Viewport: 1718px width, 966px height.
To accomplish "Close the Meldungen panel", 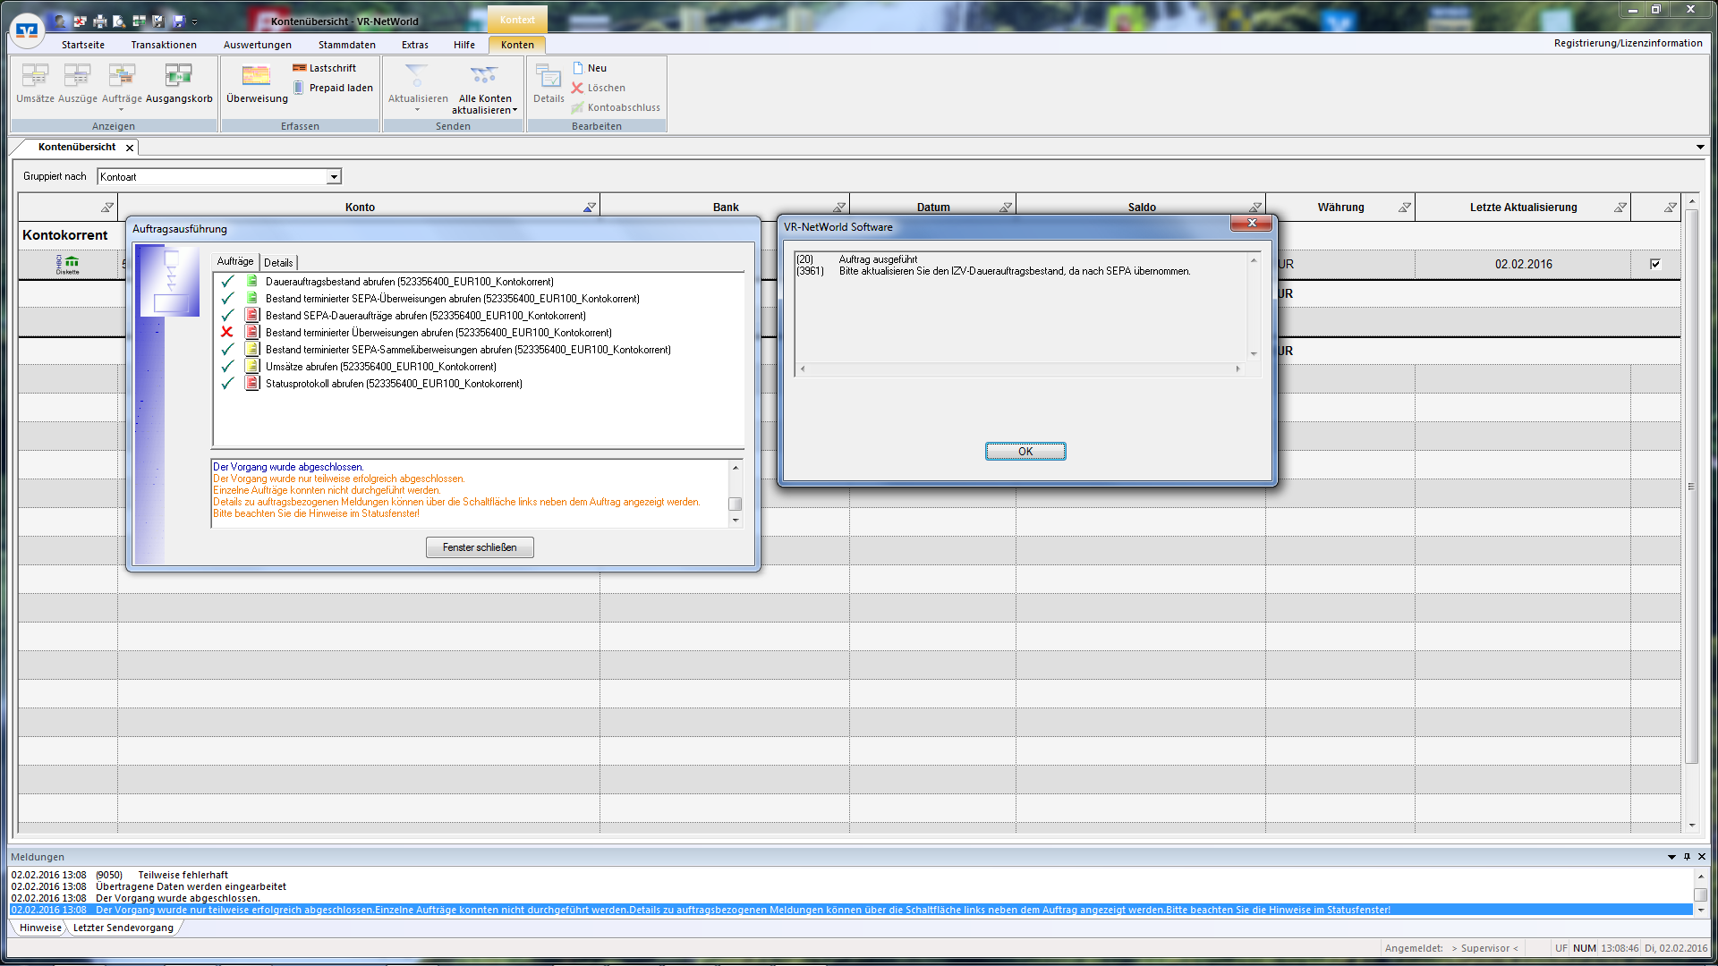I will tap(1702, 857).
